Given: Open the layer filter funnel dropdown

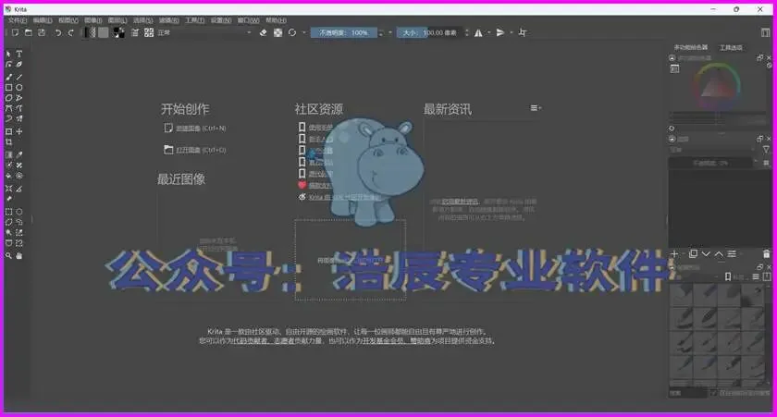Looking at the screenshot, I should (766, 149).
